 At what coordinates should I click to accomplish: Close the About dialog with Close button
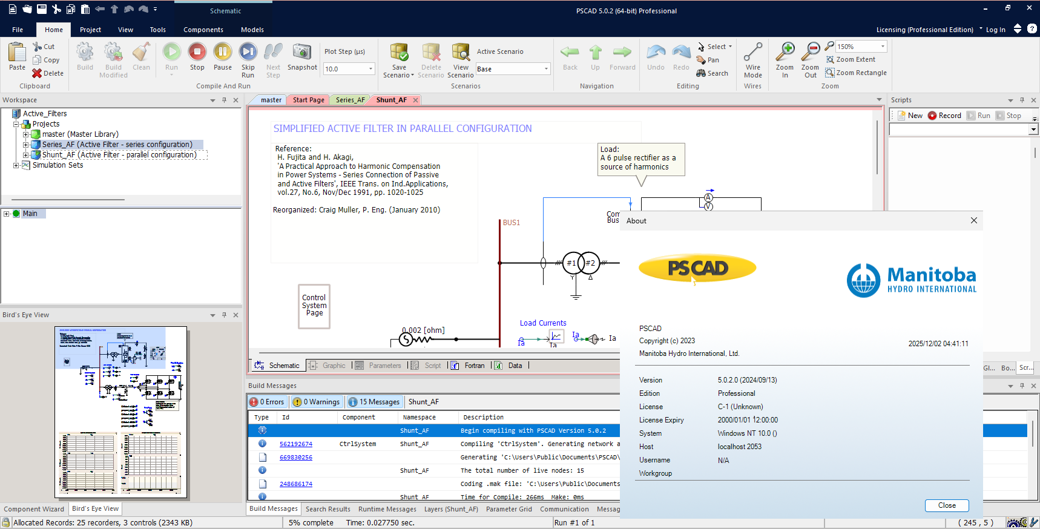(x=947, y=505)
